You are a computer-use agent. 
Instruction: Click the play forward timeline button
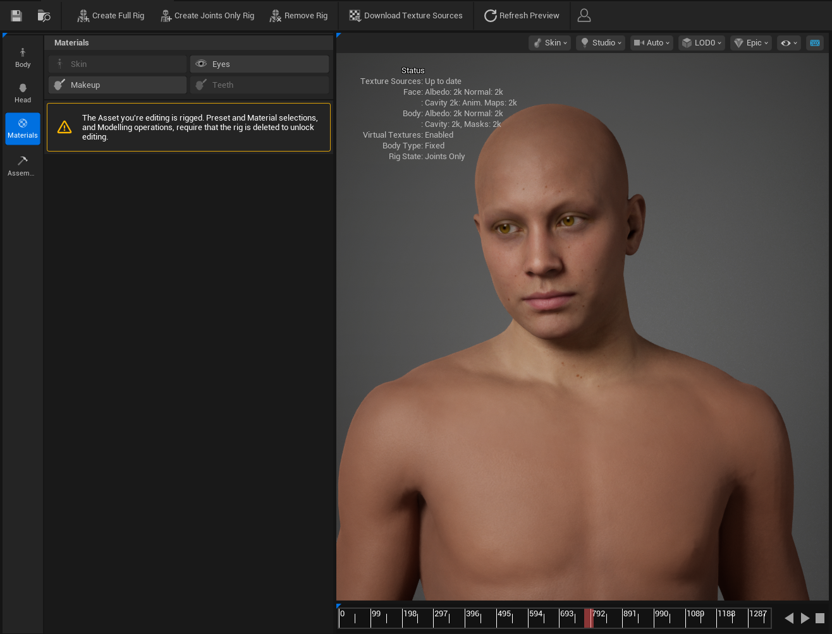(x=805, y=618)
